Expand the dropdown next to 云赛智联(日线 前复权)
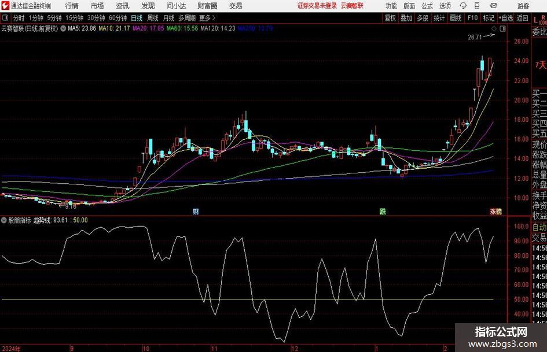Image resolution: width=547 pixels, height=352 pixels. pos(63,28)
